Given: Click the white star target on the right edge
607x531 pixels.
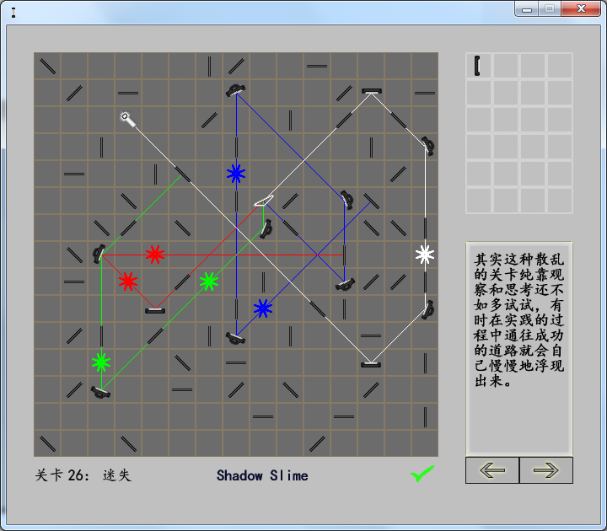Looking at the screenshot, I should pyautogui.click(x=425, y=255).
